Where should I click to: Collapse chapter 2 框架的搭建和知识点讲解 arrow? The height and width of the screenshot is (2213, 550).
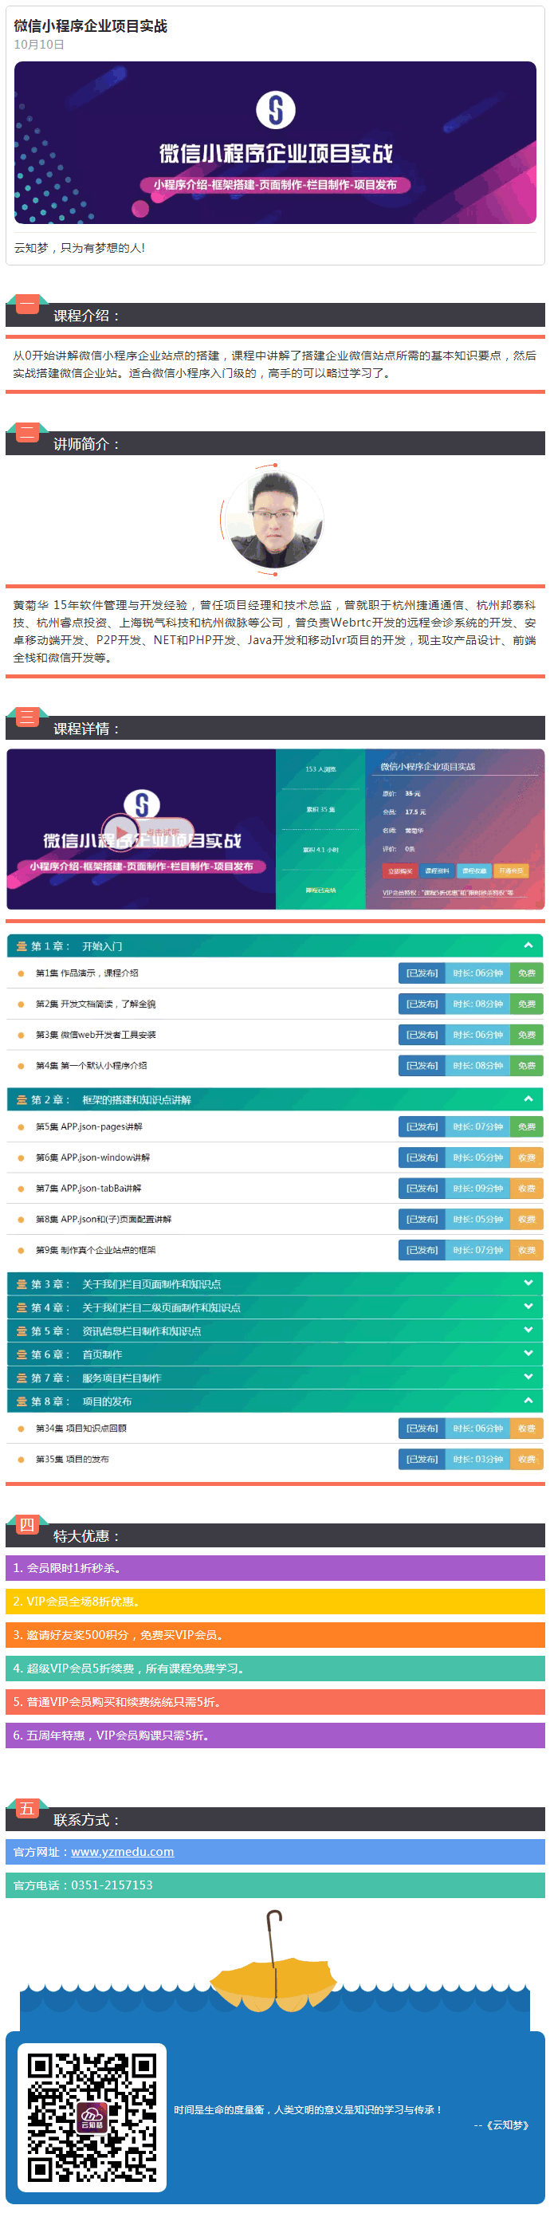[x=528, y=1099]
